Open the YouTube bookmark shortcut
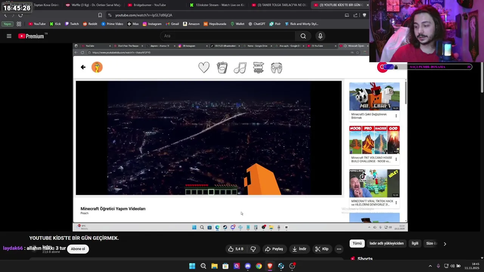Viewport: 484px width, 272px height. click(37, 24)
